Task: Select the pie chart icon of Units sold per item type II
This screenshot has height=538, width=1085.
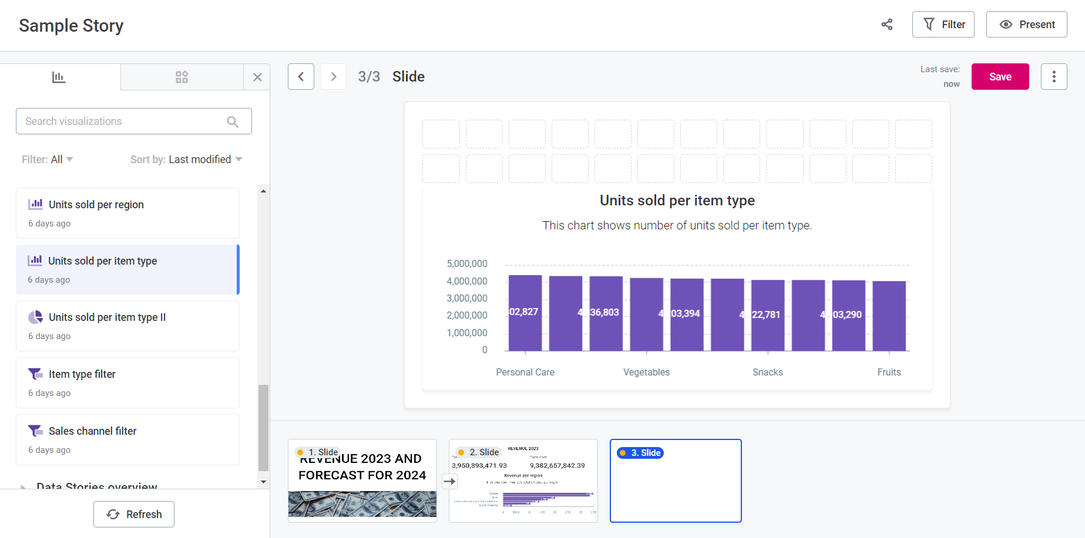Action: (35, 317)
